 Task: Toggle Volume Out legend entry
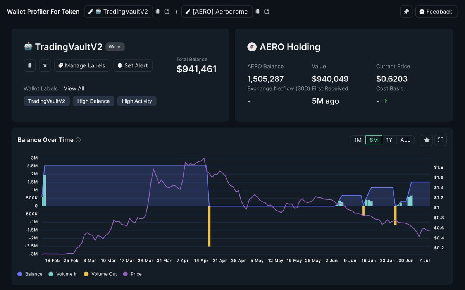[100, 274]
